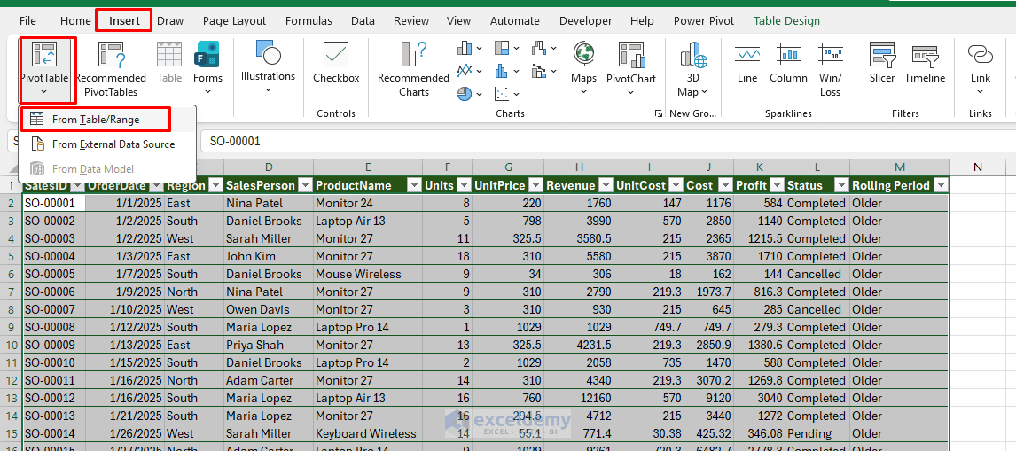Click the Forms icon
This screenshot has height=451, width=1016.
[x=207, y=56]
